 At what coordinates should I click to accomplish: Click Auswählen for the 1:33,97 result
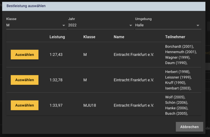24,105
